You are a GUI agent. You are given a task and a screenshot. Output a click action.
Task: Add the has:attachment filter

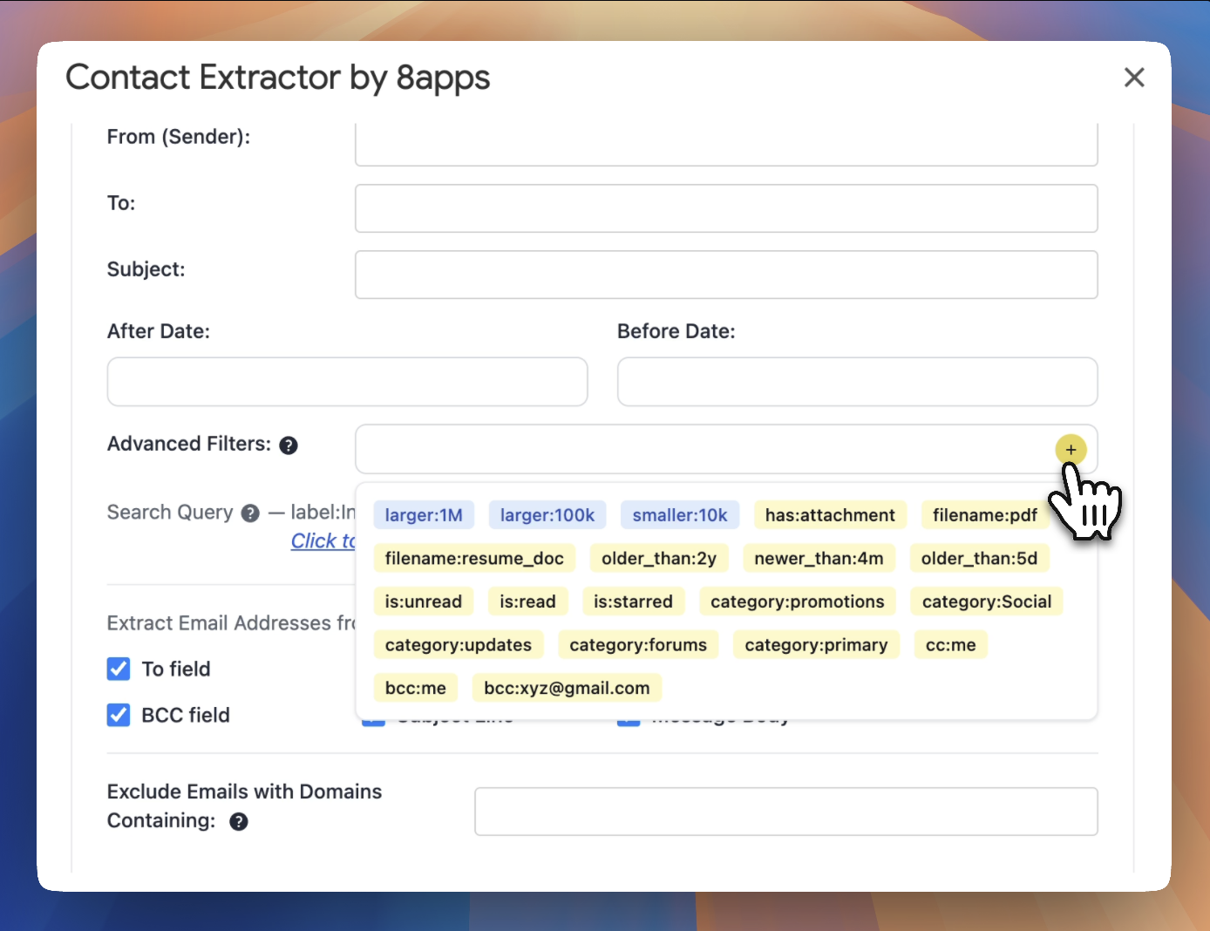[x=829, y=515]
